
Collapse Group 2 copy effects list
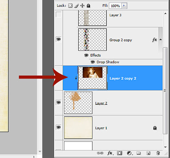(x=161, y=40)
